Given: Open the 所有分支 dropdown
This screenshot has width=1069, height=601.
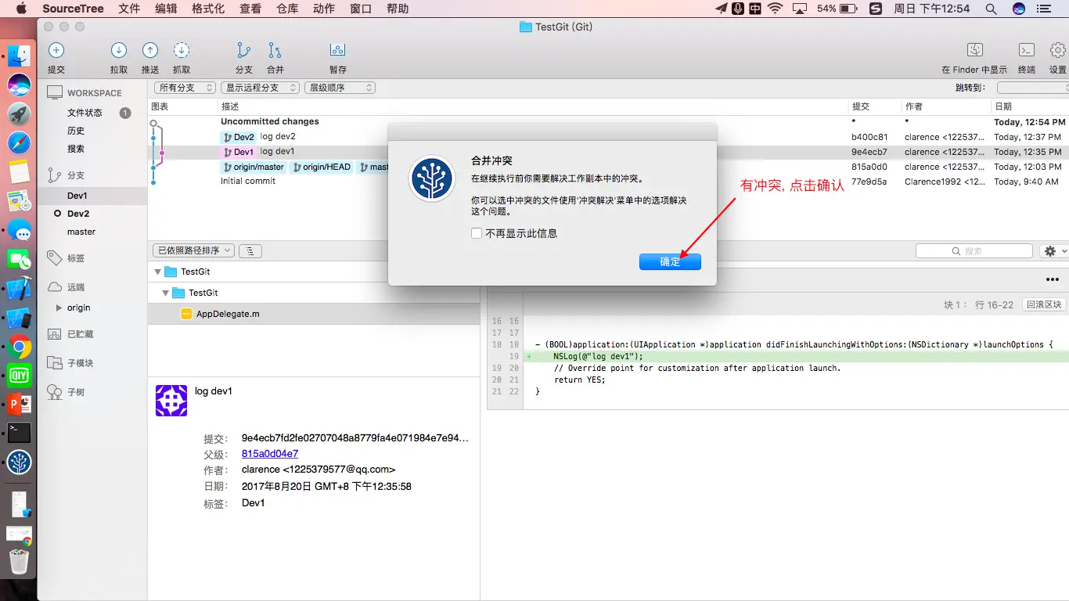Looking at the screenshot, I should coord(185,88).
